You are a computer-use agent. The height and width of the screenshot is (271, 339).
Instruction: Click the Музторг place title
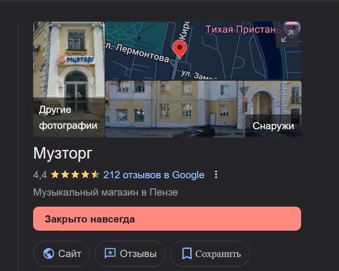pos(63,153)
